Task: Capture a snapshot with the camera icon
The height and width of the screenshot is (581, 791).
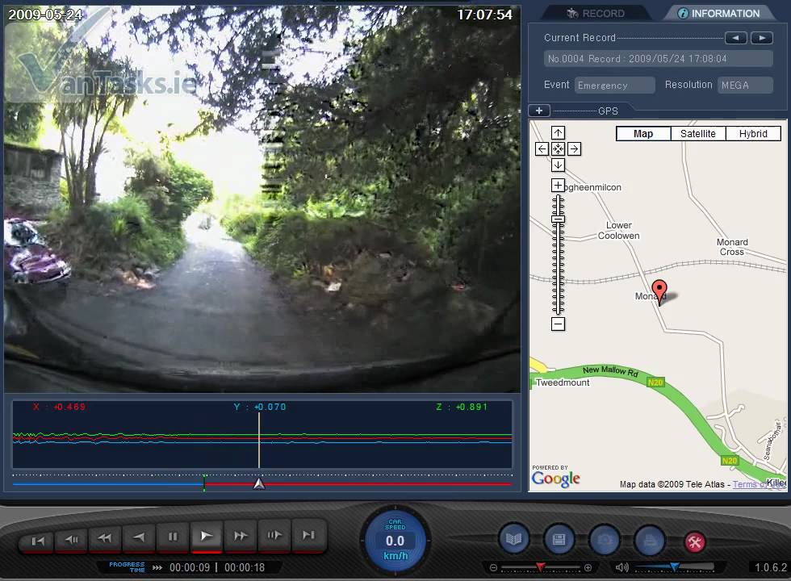Action: [x=605, y=540]
